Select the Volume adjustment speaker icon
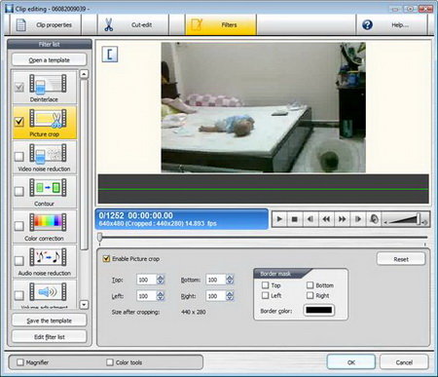The width and height of the screenshot is (438, 377). pyautogui.click(x=48, y=291)
